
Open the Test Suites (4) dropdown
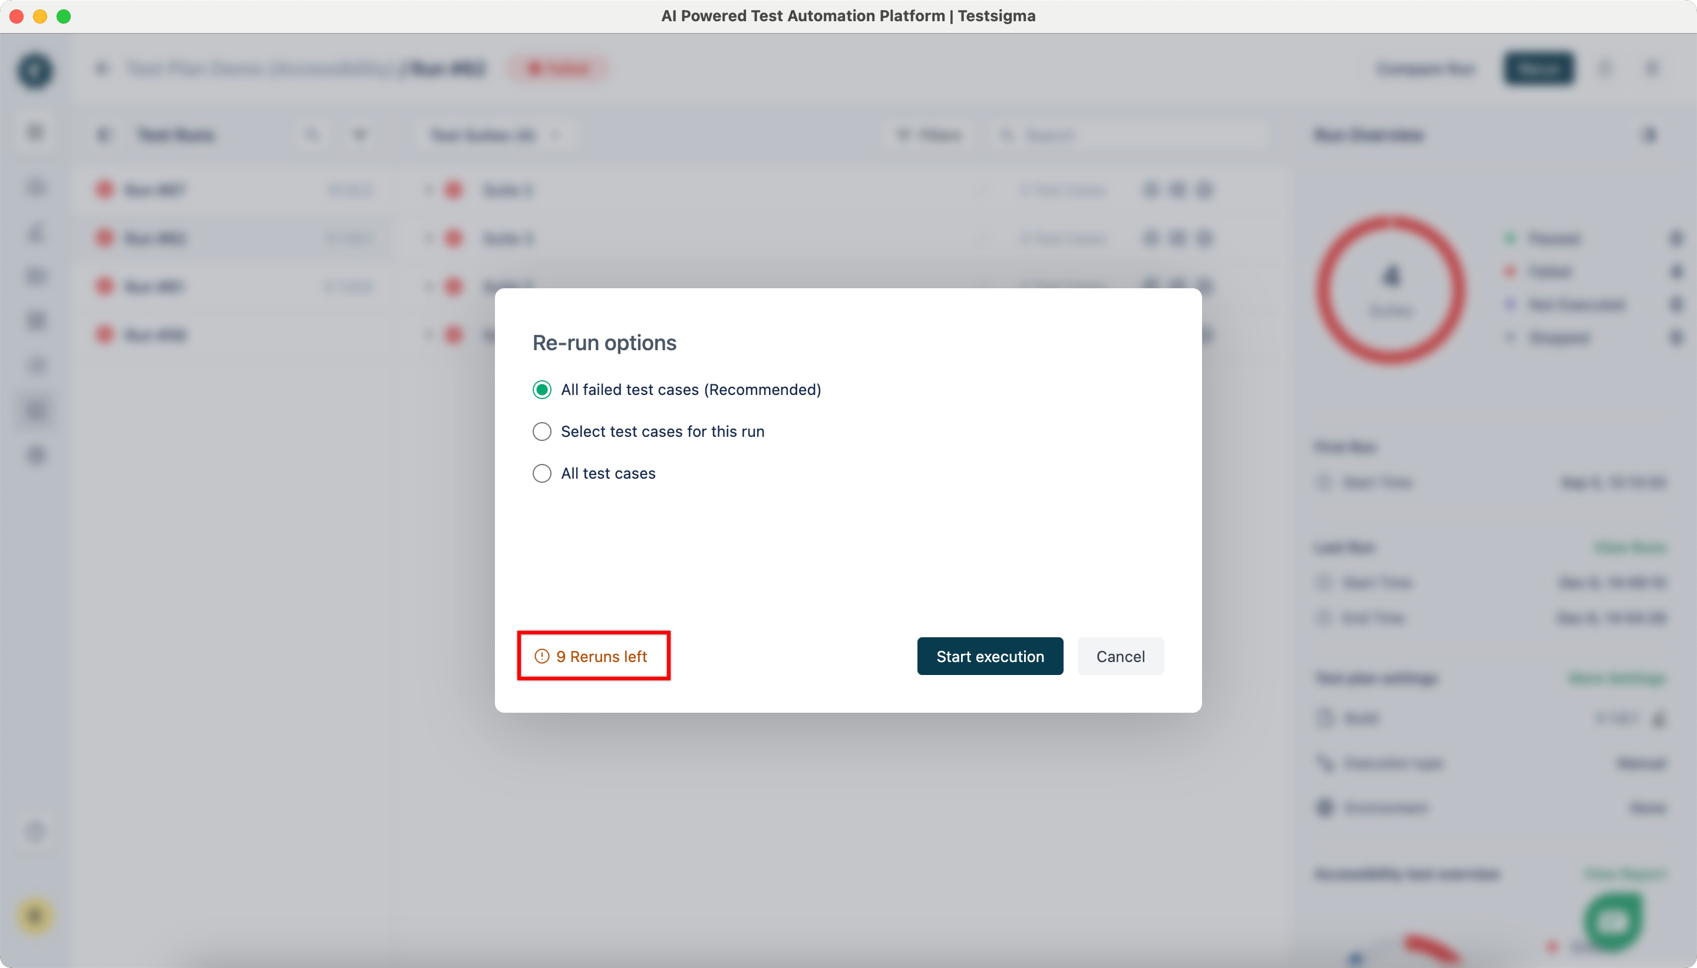click(494, 136)
